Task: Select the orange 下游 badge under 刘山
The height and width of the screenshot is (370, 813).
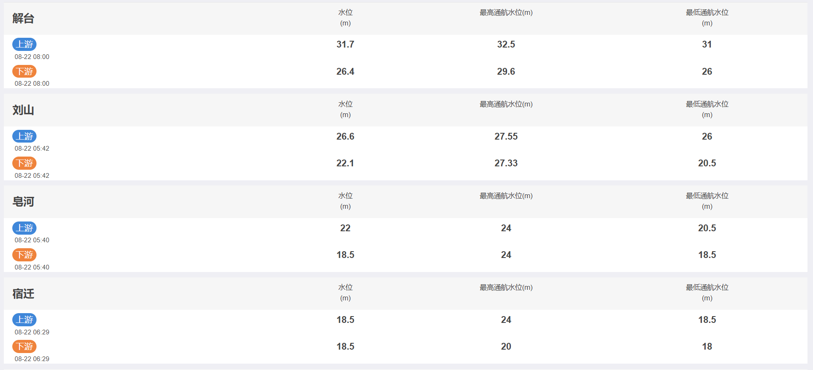Action: tap(24, 163)
